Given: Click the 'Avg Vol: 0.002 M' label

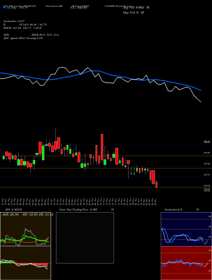Looking at the screenshot, I should [136, 8].
